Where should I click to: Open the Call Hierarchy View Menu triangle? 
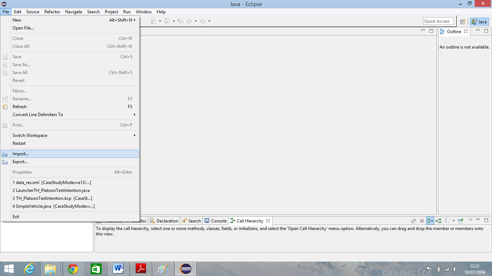tap(470, 220)
